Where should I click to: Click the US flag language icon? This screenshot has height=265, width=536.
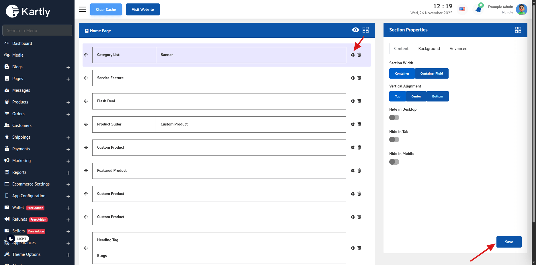click(462, 9)
